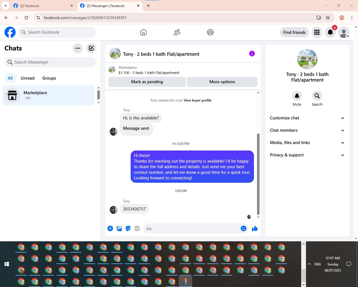Attach a file with the photo icon

119,228
